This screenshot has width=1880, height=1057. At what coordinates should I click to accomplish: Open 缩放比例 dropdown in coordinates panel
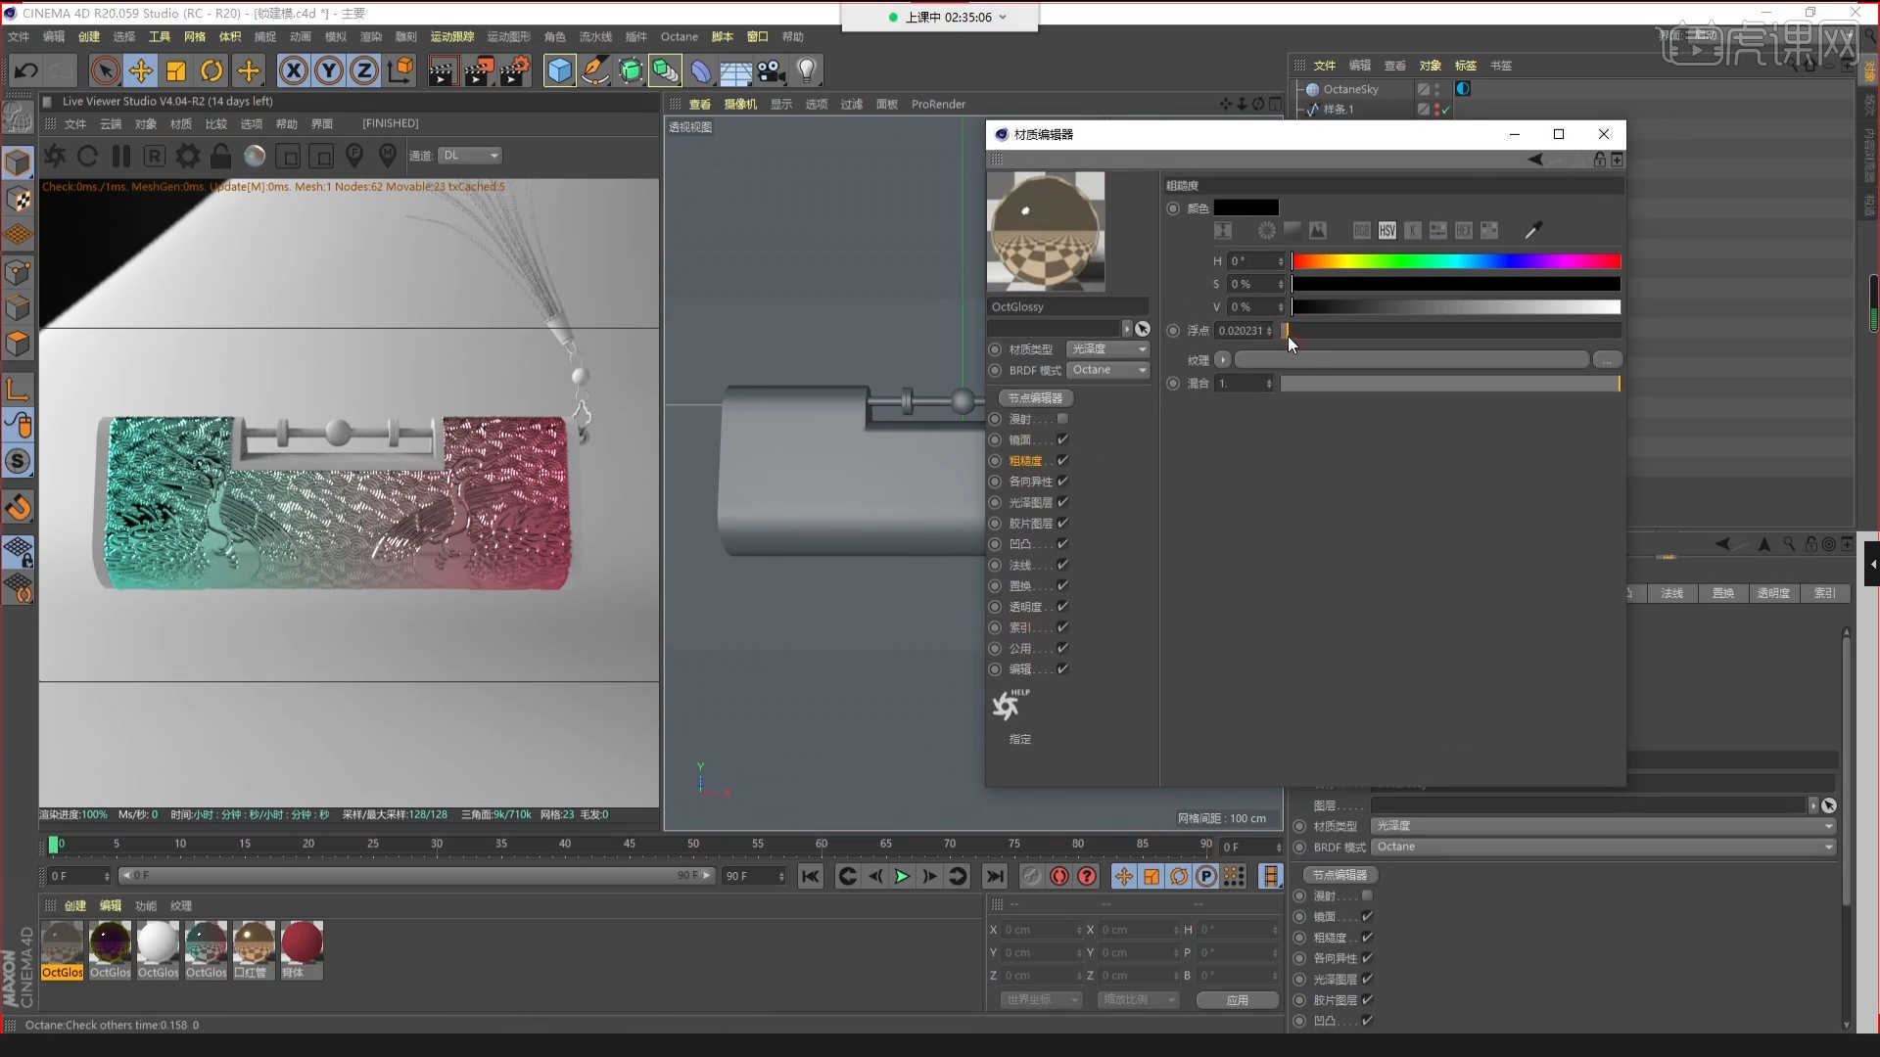(x=1138, y=999)
